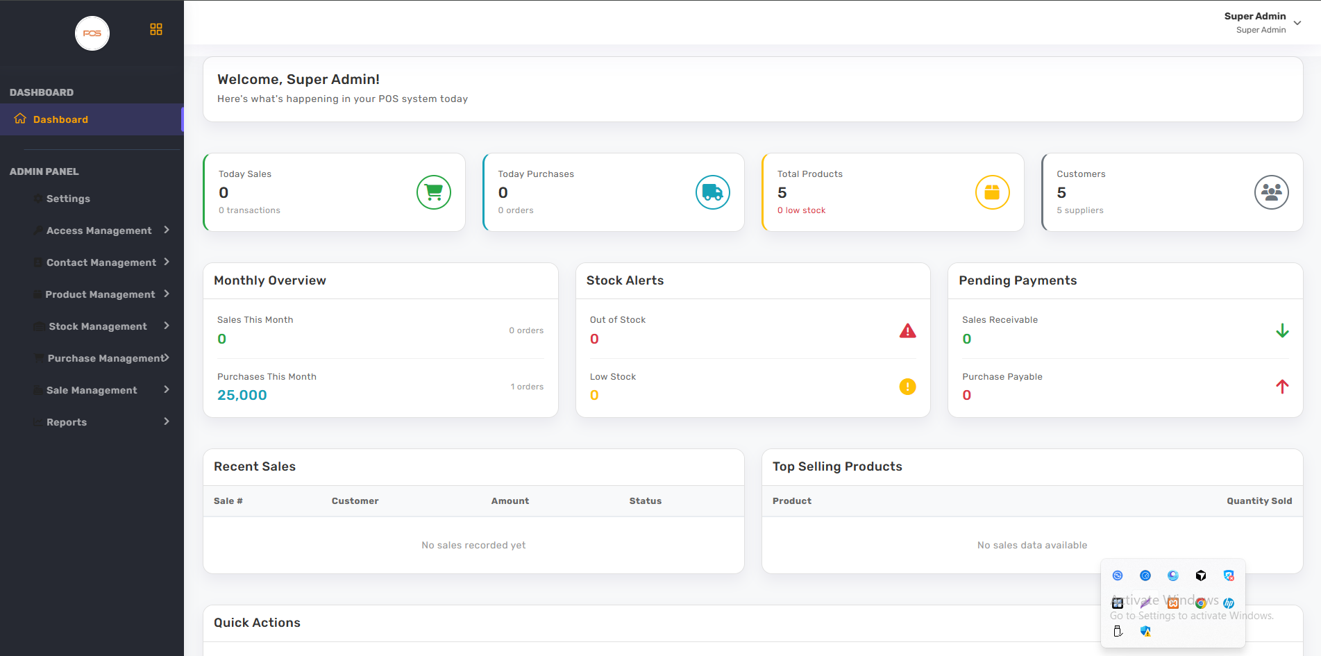1321x656 pixels.
Task: Click the truck icon on Today Purchases
Action: coord(713,192)
